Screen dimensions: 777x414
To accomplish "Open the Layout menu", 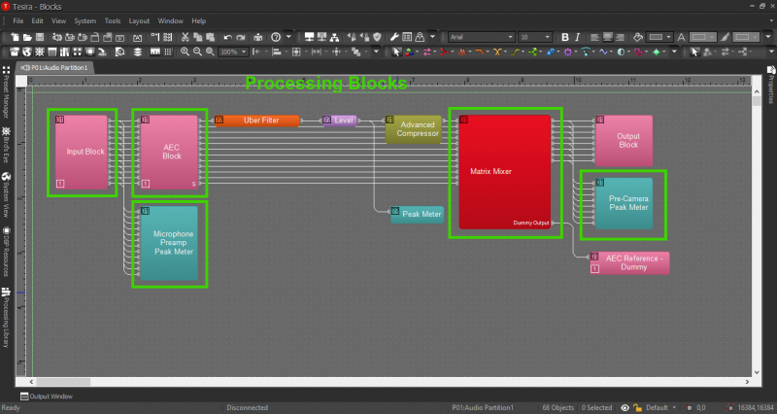I will pyautogui.click(x=139, y=20).
